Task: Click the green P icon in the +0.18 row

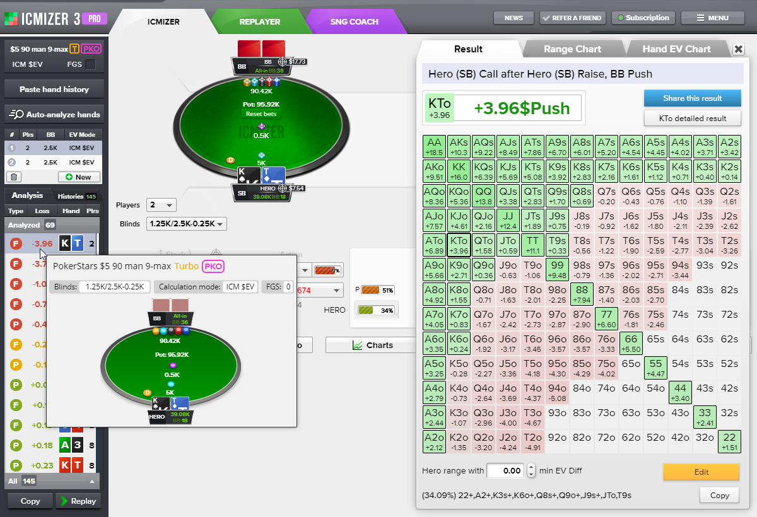Action: [x=17, y=445]
